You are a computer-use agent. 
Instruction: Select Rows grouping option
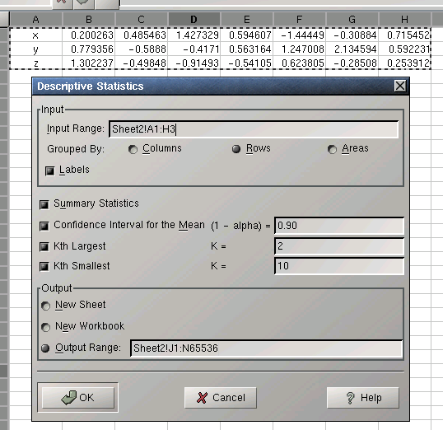pyautogui.click(x=236, y=149)
